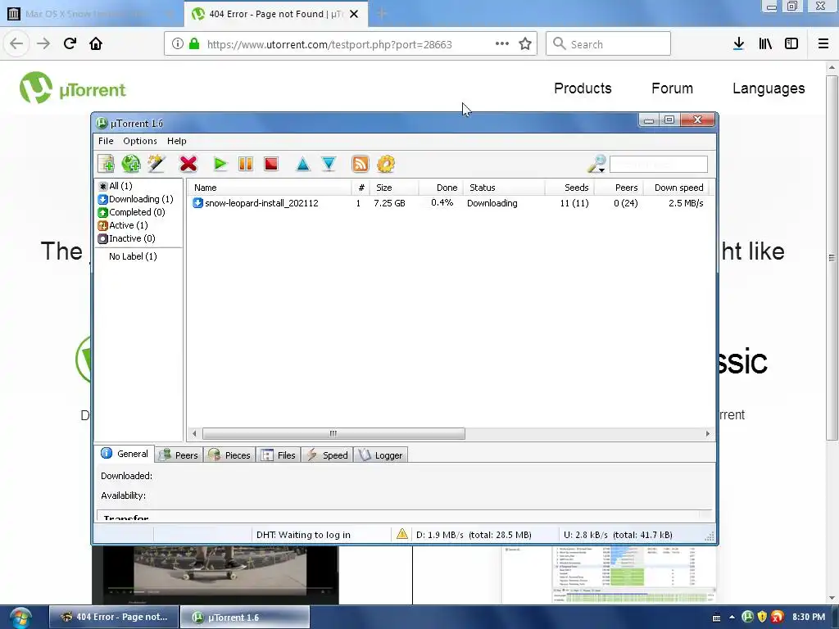
Task: Sort torrents by the # column header
Action: coord(361,188)
